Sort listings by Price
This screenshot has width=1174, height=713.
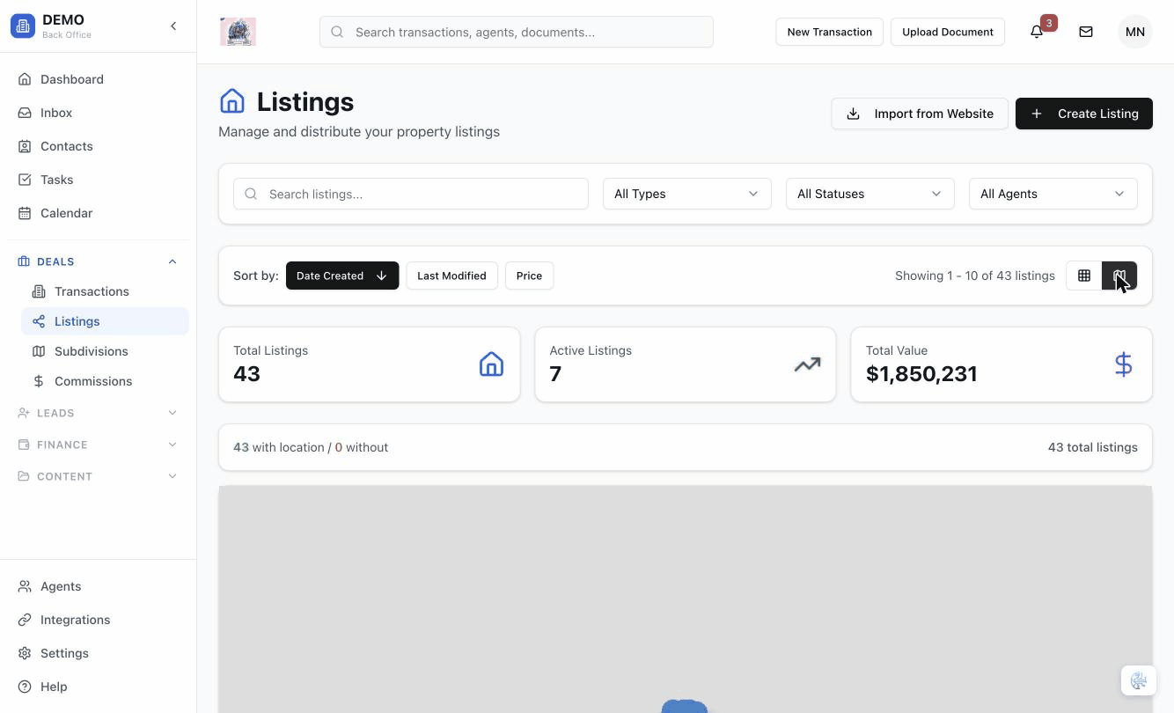(529, 276)
